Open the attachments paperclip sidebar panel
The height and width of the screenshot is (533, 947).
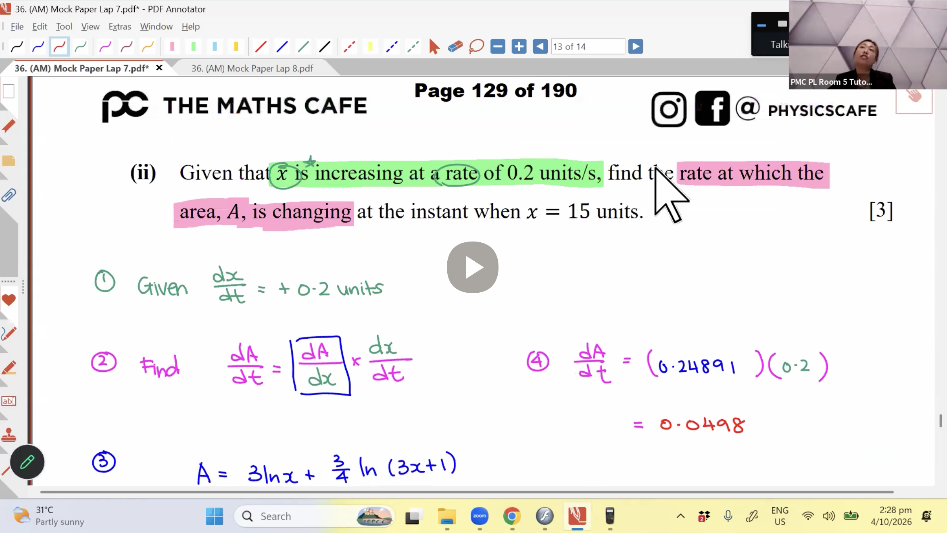pos(8,196)
